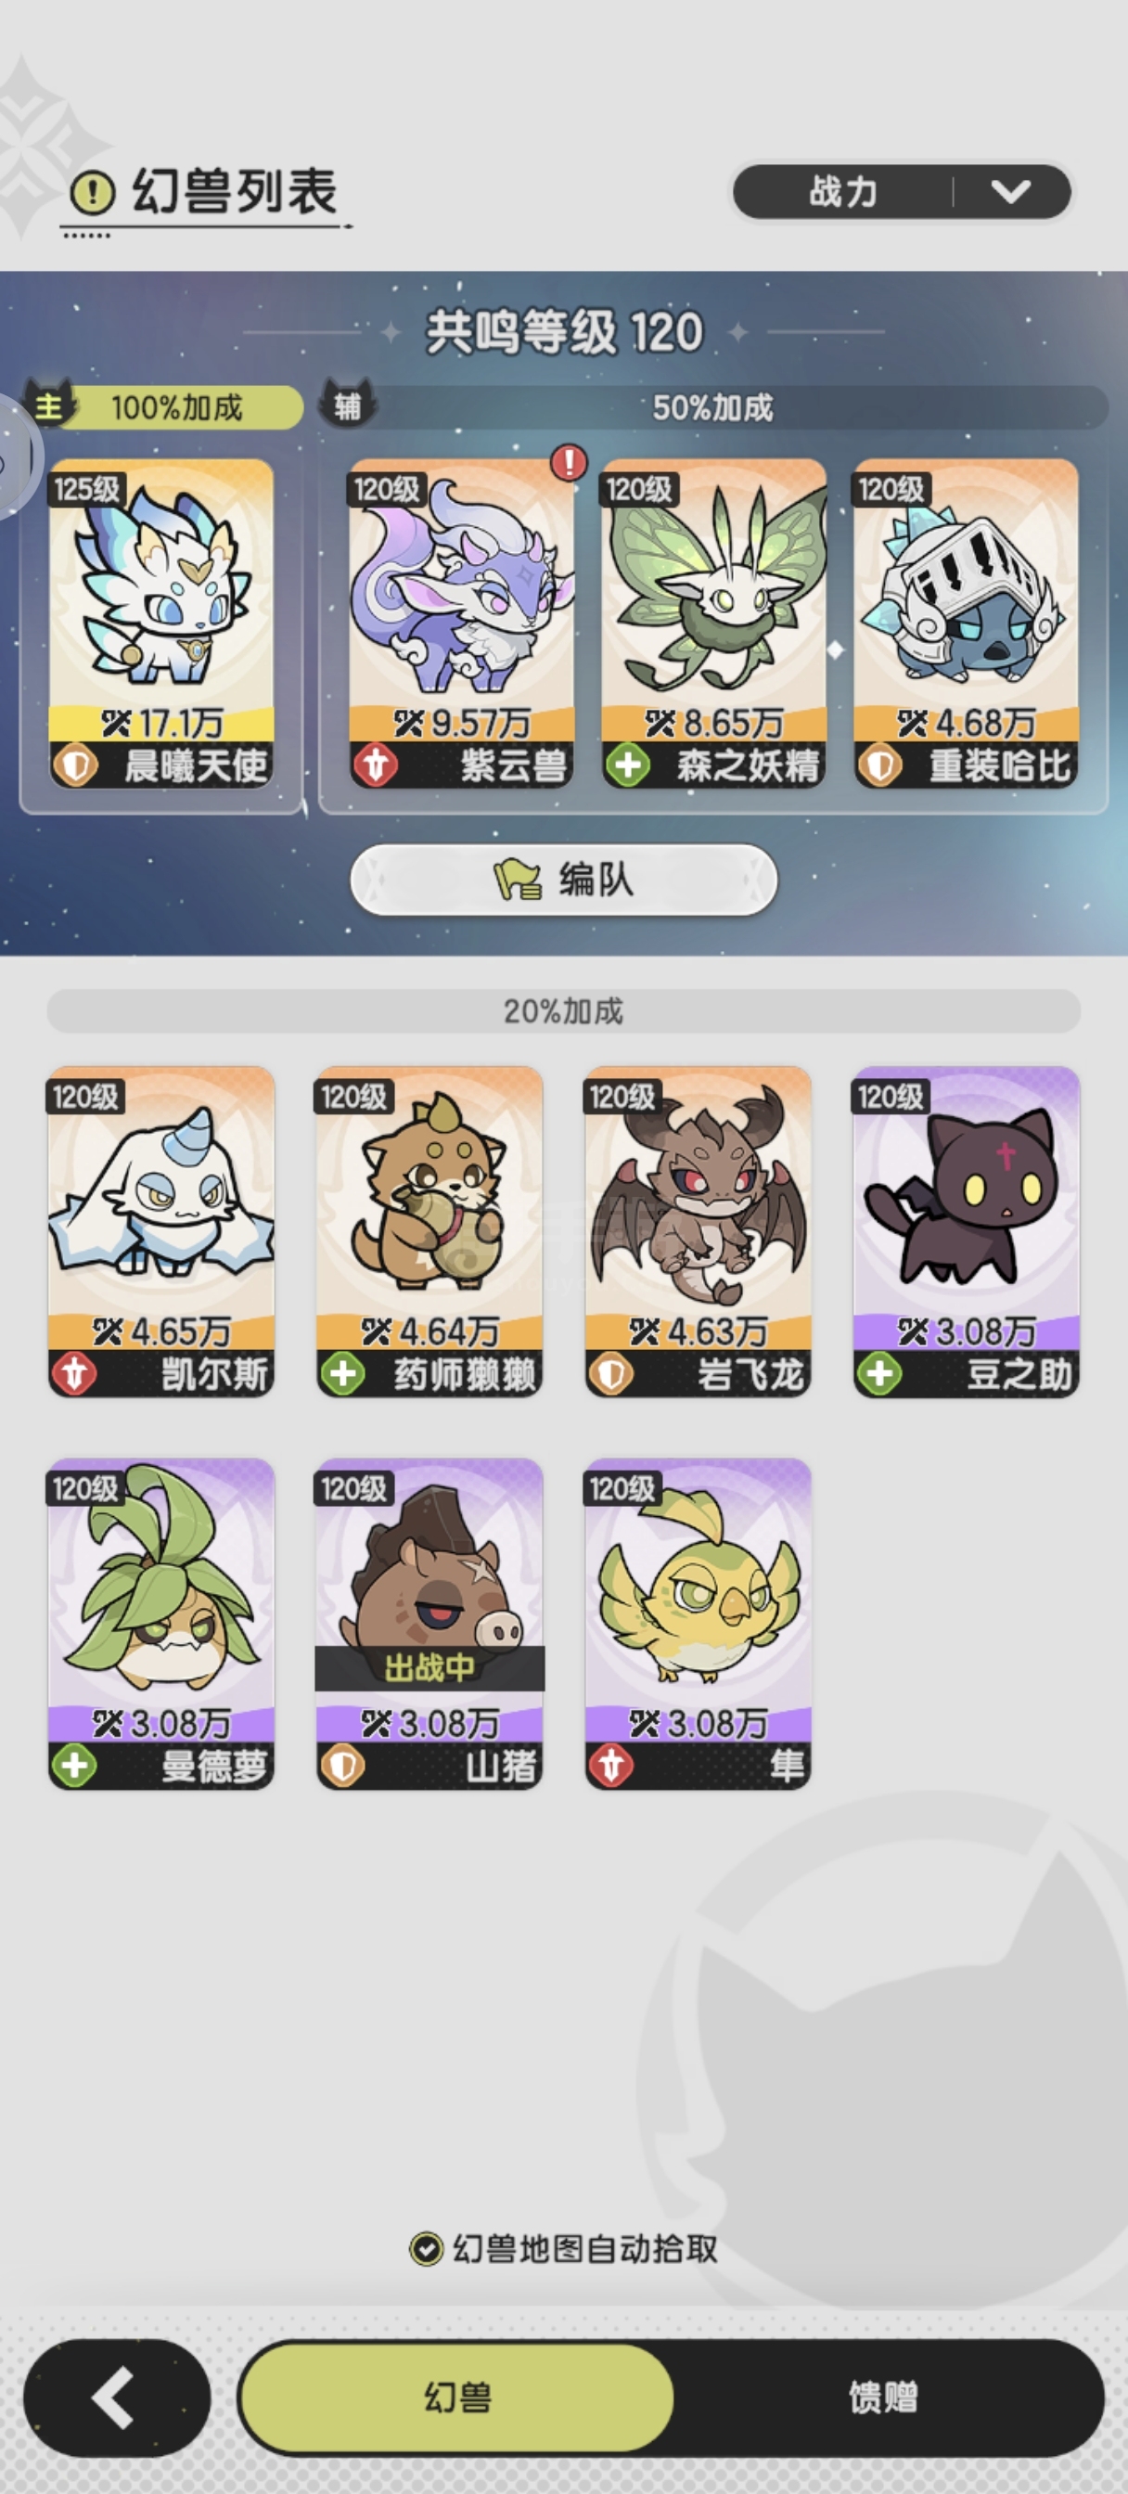Select the 重装哈比 support beast card

tap(966, 623)
